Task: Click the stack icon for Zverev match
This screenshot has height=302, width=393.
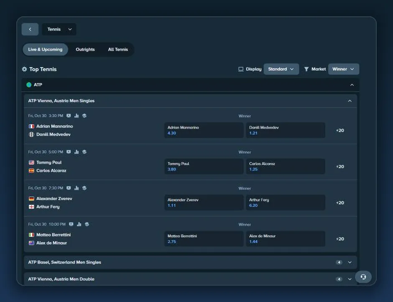Action: (84, 188)
